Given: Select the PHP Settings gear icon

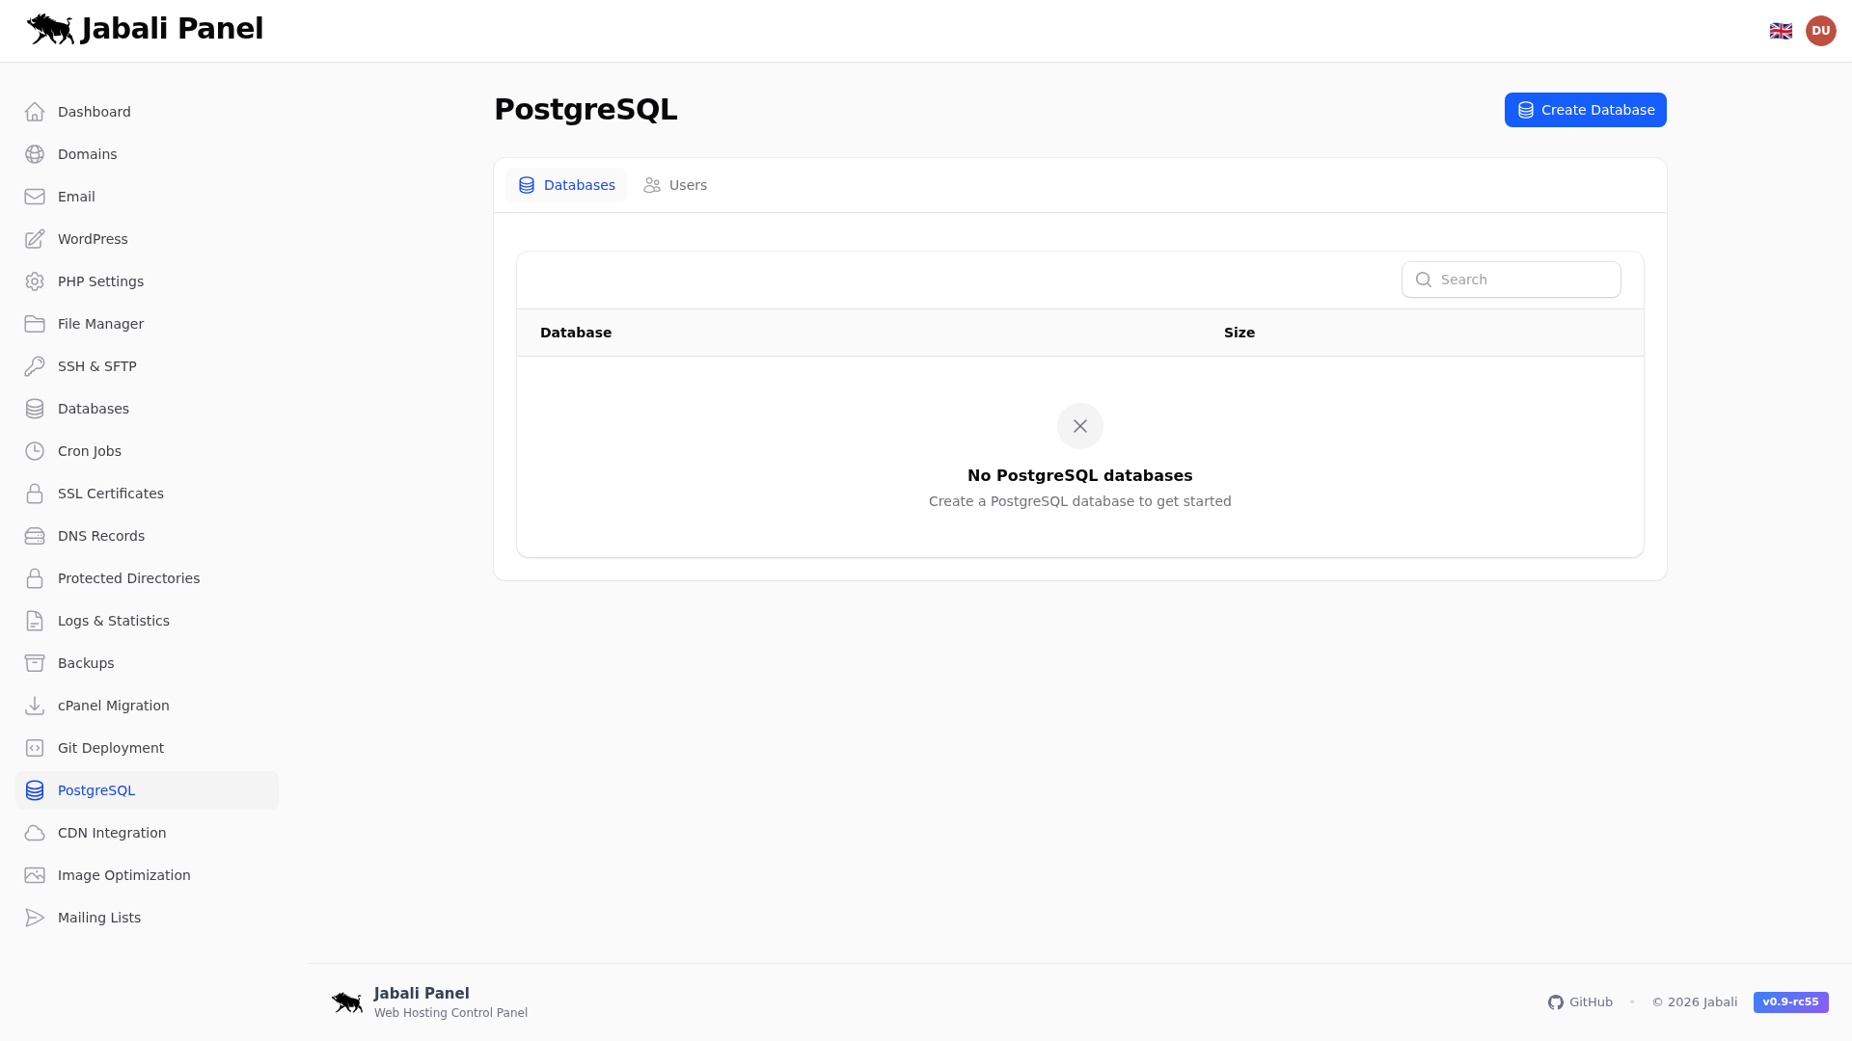Looking at the screenshot, I should point(35,281).
